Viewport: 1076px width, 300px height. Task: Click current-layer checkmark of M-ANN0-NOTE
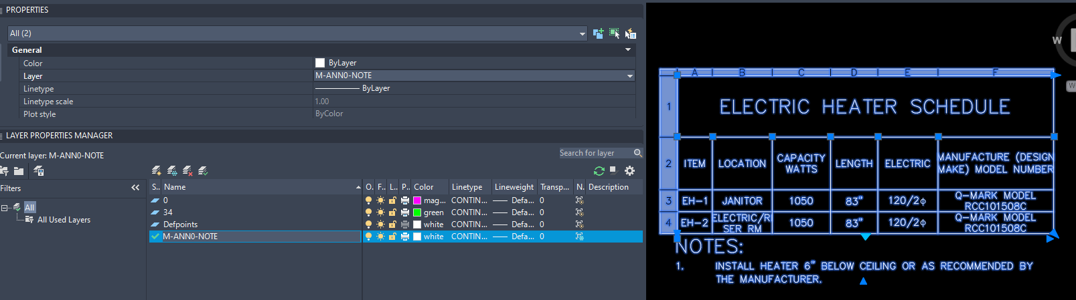[155, 237]
